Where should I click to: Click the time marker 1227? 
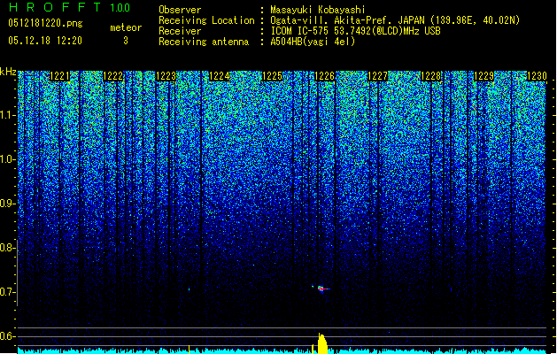point(377,76)
